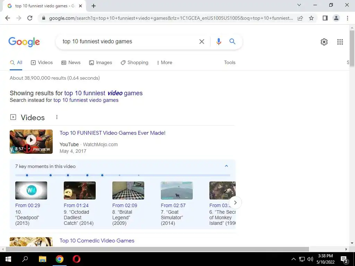This screenshot has width=355, height=266.
Task: Open the Chrome side panel
Action: click(325, 18)
